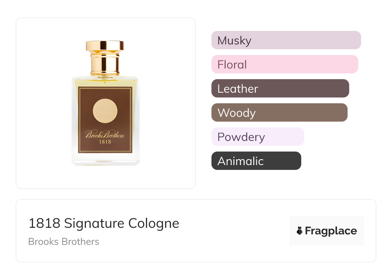Select the Floral accord bar

coord(285,64)
